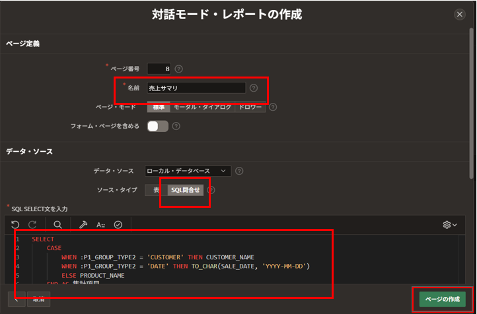Click the autocomplete A icon in editor

[x=101, y=224]
